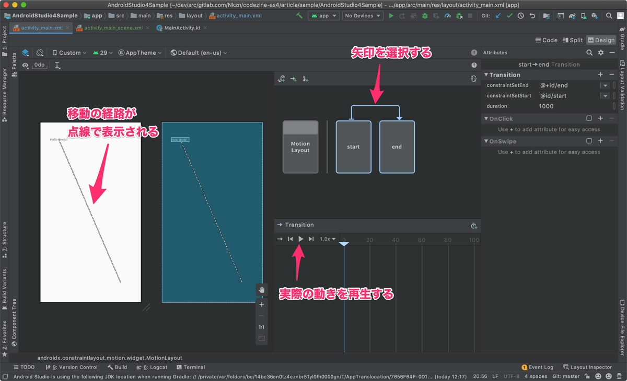Open the Profiler gauge icon

447,16
